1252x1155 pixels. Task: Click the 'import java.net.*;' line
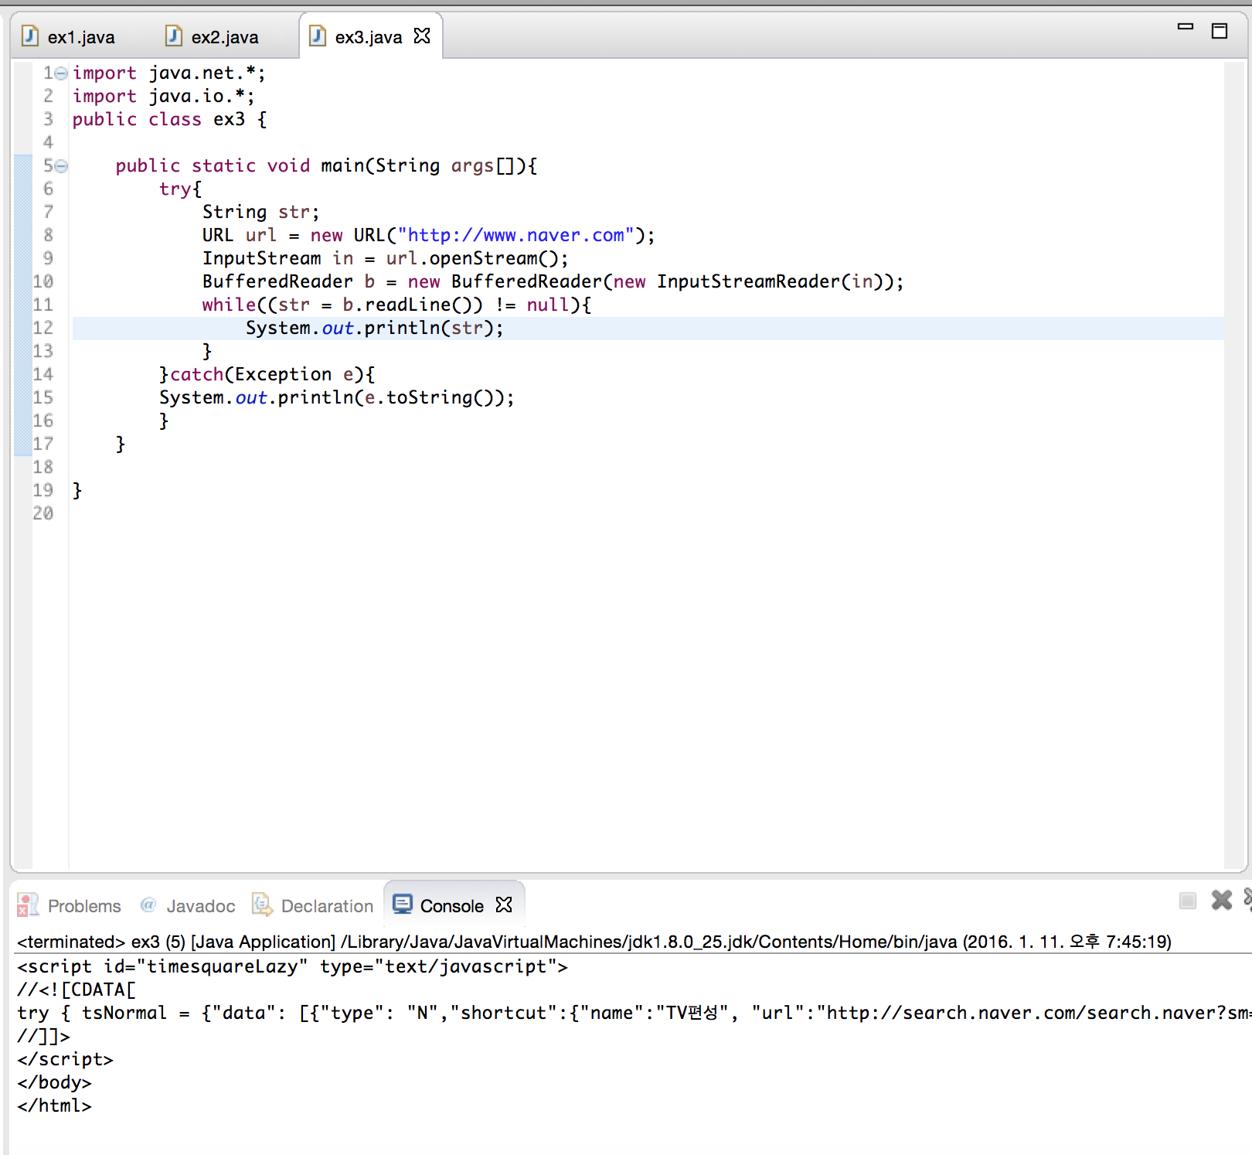point(169,73)
